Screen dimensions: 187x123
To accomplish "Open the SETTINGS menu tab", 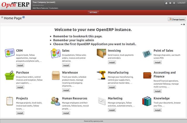I will 93,12.
